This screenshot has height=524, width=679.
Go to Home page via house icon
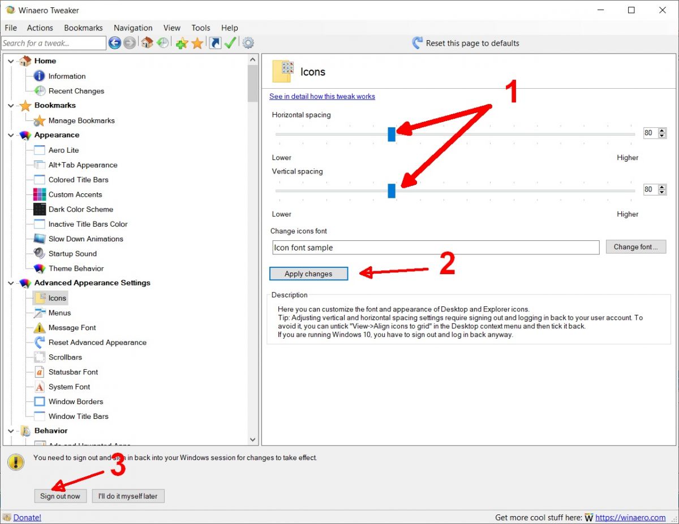pos(147,43)
